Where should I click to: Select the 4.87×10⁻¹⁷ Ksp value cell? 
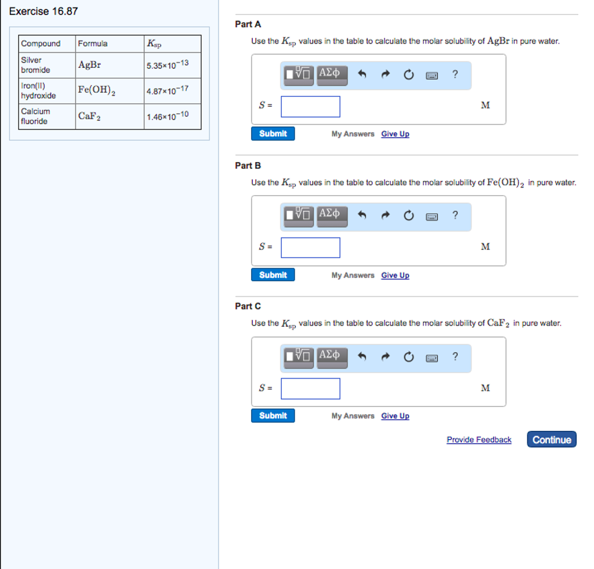click(172, 91)
